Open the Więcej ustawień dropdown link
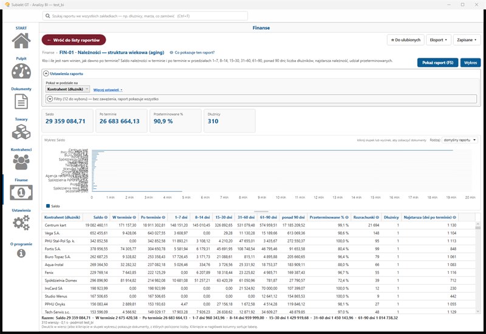Image resolution: width=486 pixels, height=334 pixels. [108, 90]
